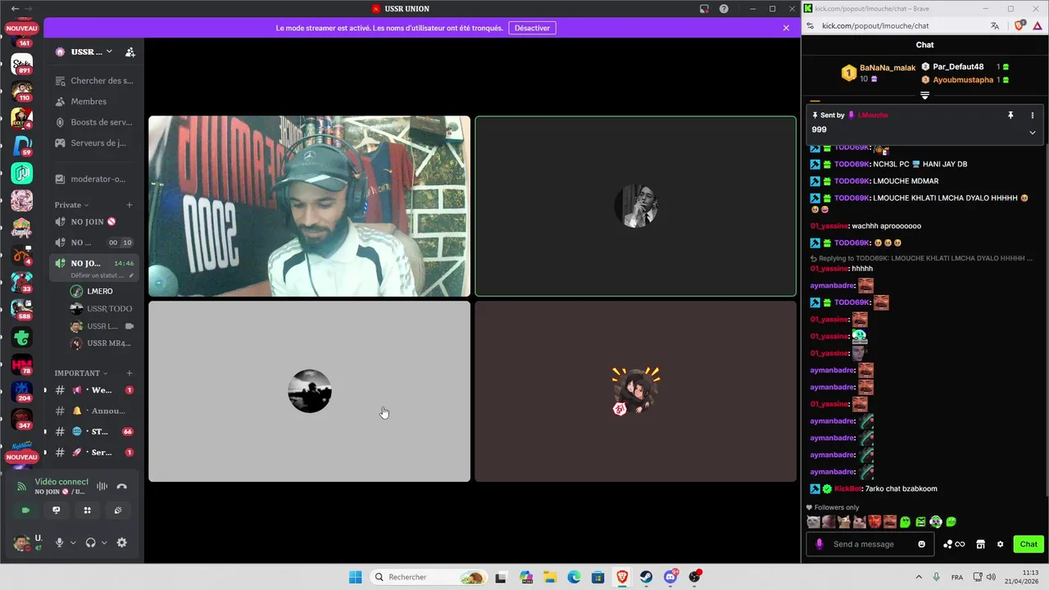
Task: Open noise suppression waveform icon
Action: (102, 486)
